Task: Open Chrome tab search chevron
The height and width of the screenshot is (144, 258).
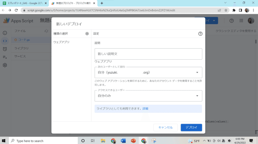Action: coord(225,3)
